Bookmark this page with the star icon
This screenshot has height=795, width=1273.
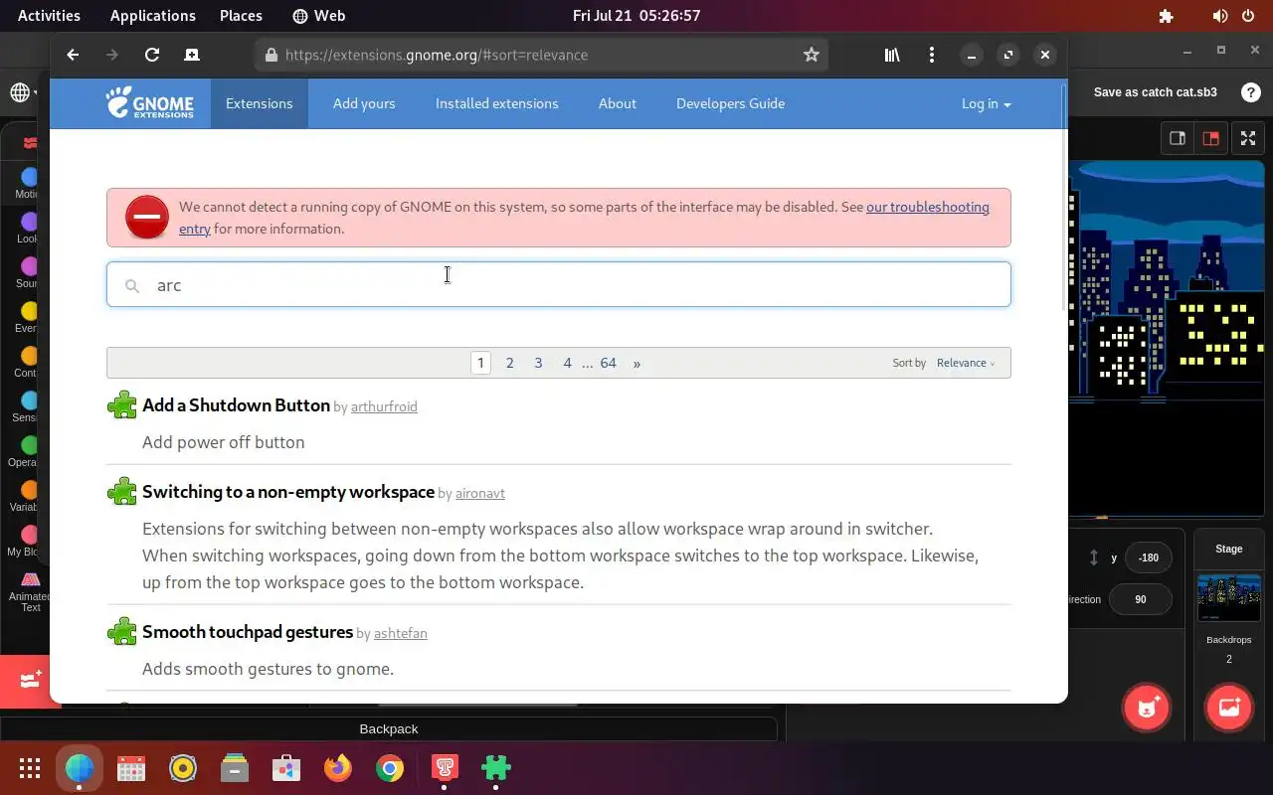coord(812,55)
